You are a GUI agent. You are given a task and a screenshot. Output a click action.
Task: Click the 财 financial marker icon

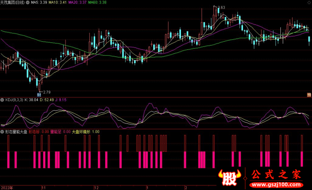coord(39,95)
